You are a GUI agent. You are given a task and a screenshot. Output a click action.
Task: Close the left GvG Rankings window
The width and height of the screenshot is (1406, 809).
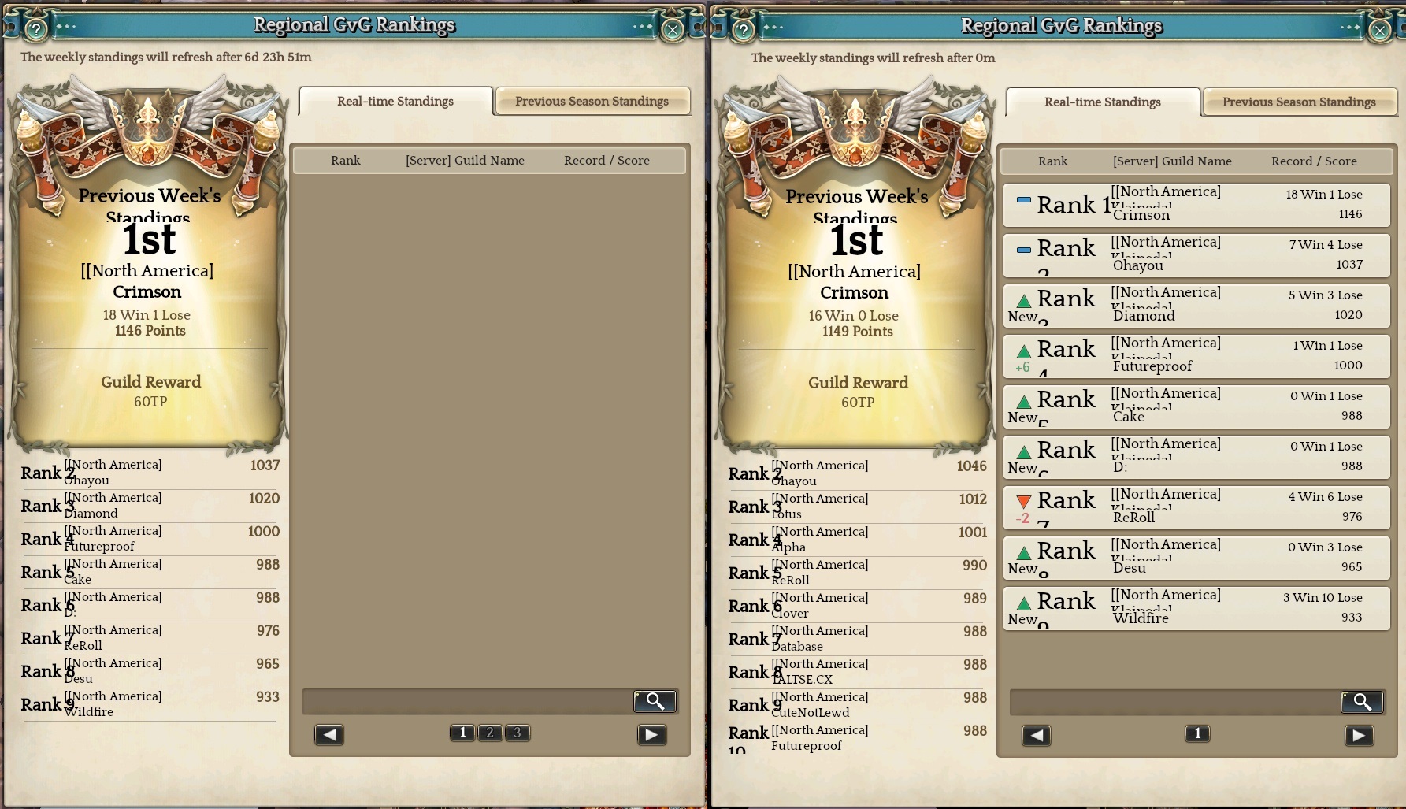pos(672,30)
